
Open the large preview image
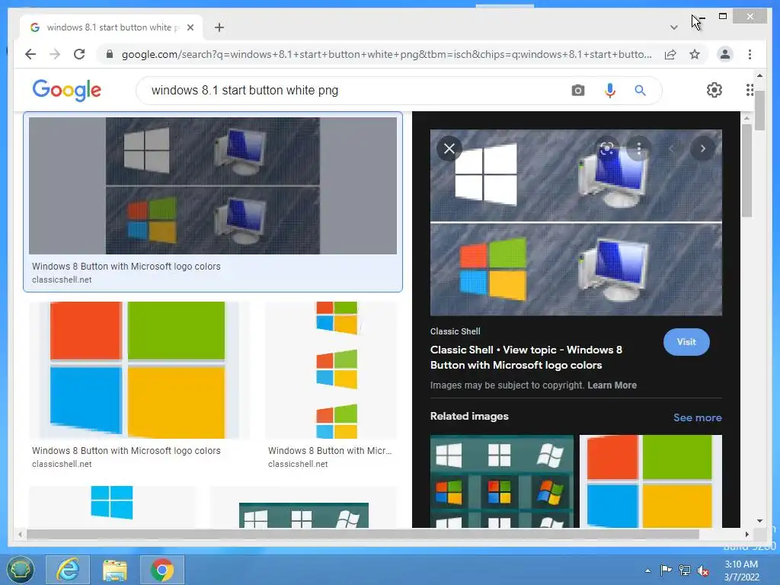[x=576, y=222]
